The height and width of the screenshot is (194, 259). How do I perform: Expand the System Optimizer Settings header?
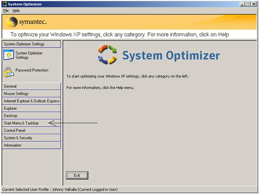coord(31,44)
